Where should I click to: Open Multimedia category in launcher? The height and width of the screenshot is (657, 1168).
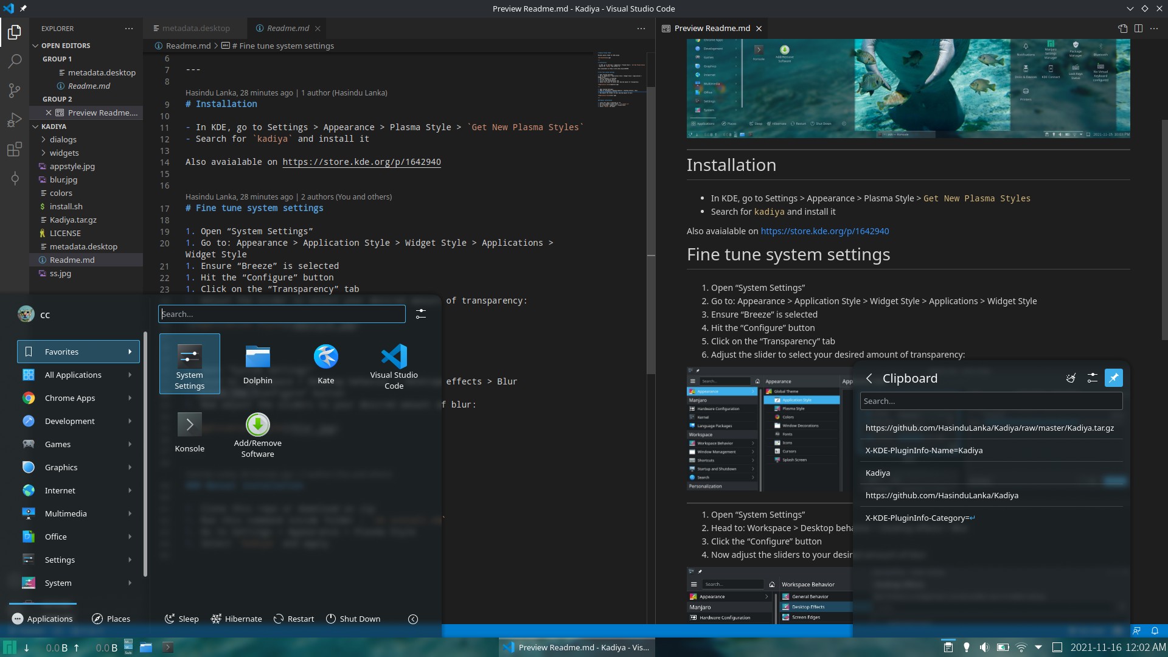[78, 513]
